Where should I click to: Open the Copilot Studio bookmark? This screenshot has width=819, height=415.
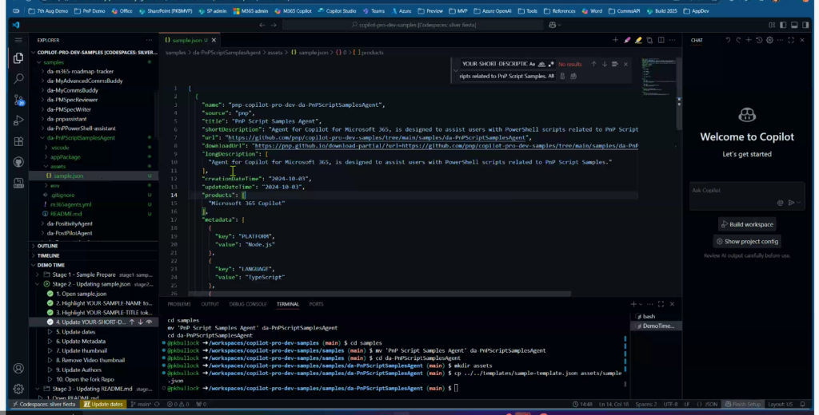coord(337,11)
